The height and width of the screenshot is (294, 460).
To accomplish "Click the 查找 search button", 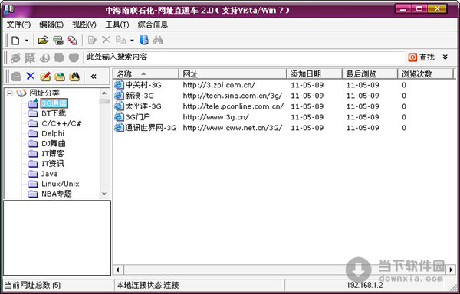I will 421,57.
